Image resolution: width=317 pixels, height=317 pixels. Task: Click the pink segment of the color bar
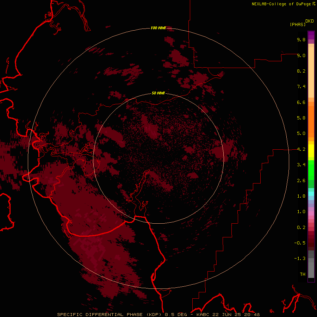pyautogui.click(x=311, y=213)
